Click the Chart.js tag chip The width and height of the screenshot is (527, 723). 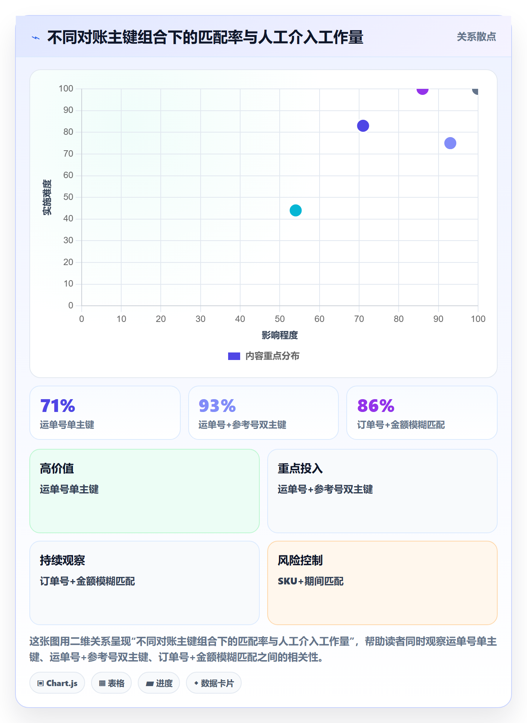[x=57, y=683]
